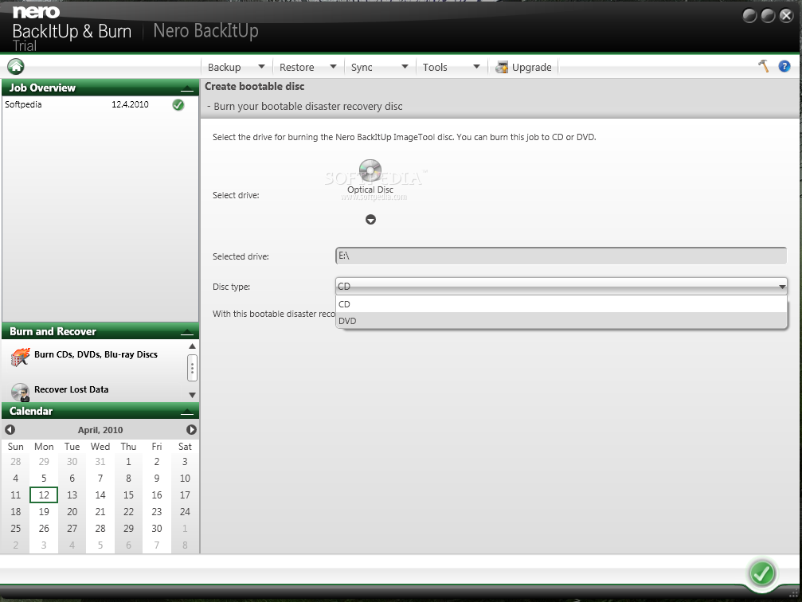The image size is (802, 602).
Task: Click the green status check for Softpedia job
Action: pyautogui.click(x=178, y=105)
